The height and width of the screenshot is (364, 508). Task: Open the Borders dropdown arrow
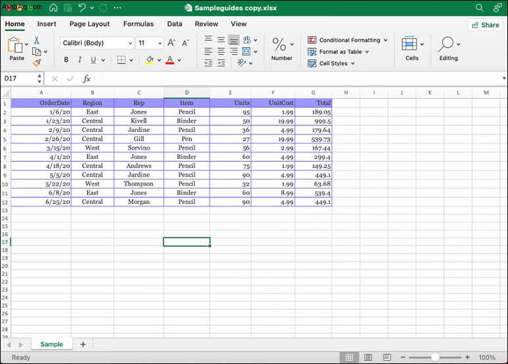[131, 60]
